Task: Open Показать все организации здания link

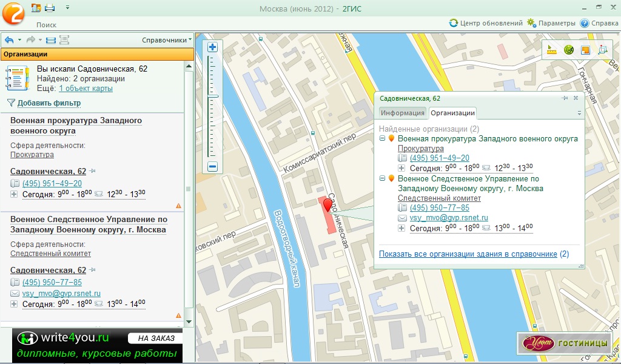Action: click(x=468, y=254)
